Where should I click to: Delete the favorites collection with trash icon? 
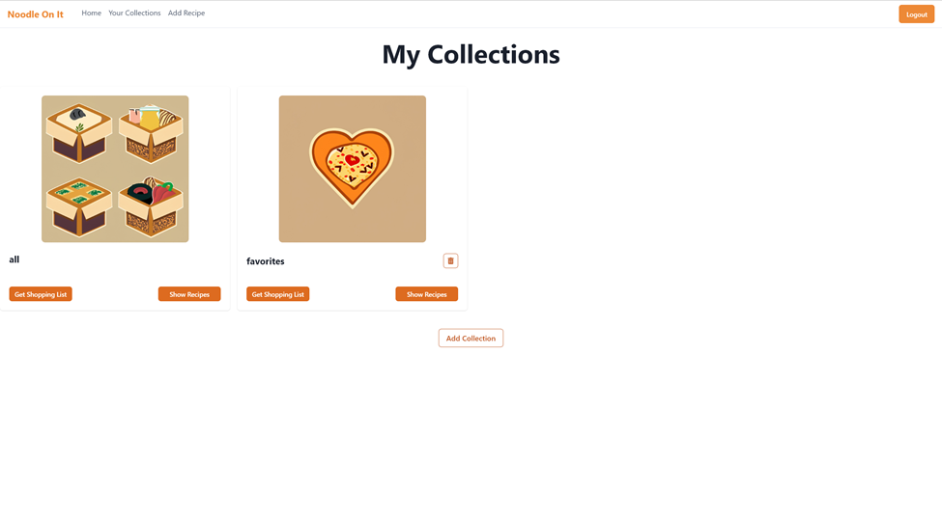[x=450, y=260]
